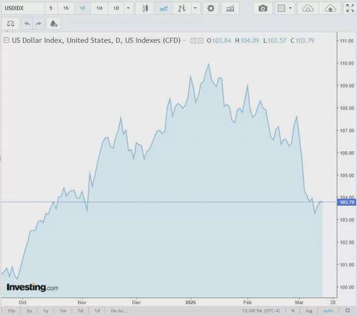Open the indicators icon
Screen dimensions: 357x316
(230, 8)
